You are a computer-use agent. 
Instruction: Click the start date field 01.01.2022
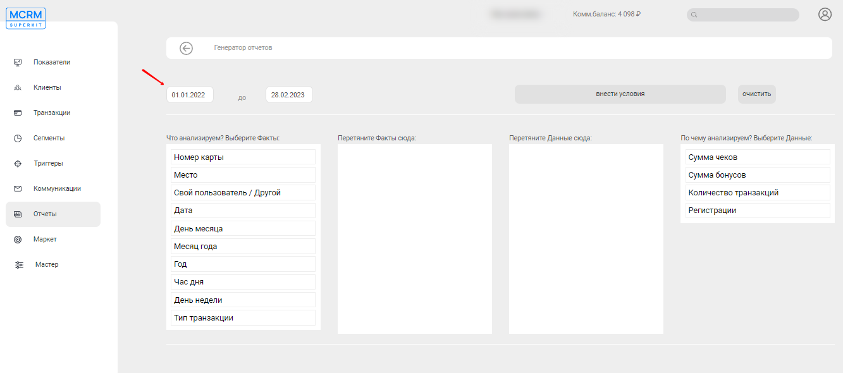tap(190, 95)
